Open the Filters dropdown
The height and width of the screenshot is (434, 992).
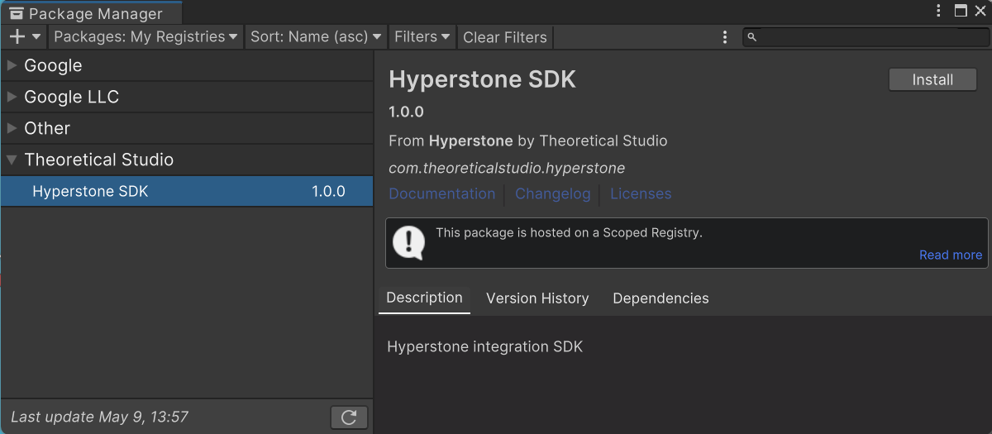coord(422,36)
